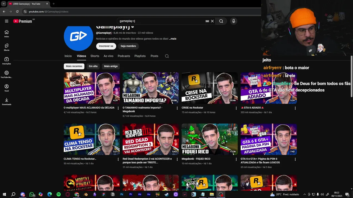Go back with the browser arrow

[x=4, y=12]
